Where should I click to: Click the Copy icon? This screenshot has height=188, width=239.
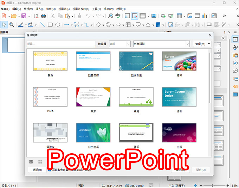point(60,16)
